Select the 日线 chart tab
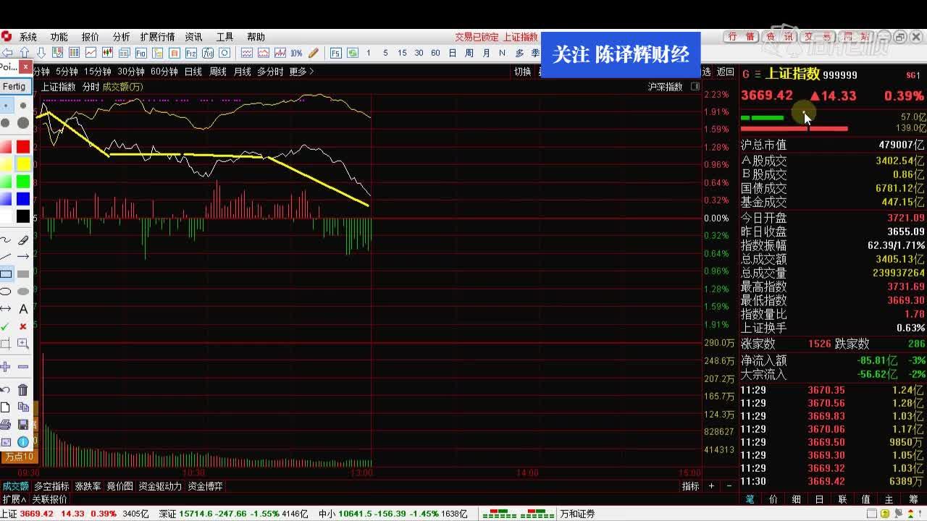Image resolution: width=927 pixels, height=521 pixels. (193, 72)
